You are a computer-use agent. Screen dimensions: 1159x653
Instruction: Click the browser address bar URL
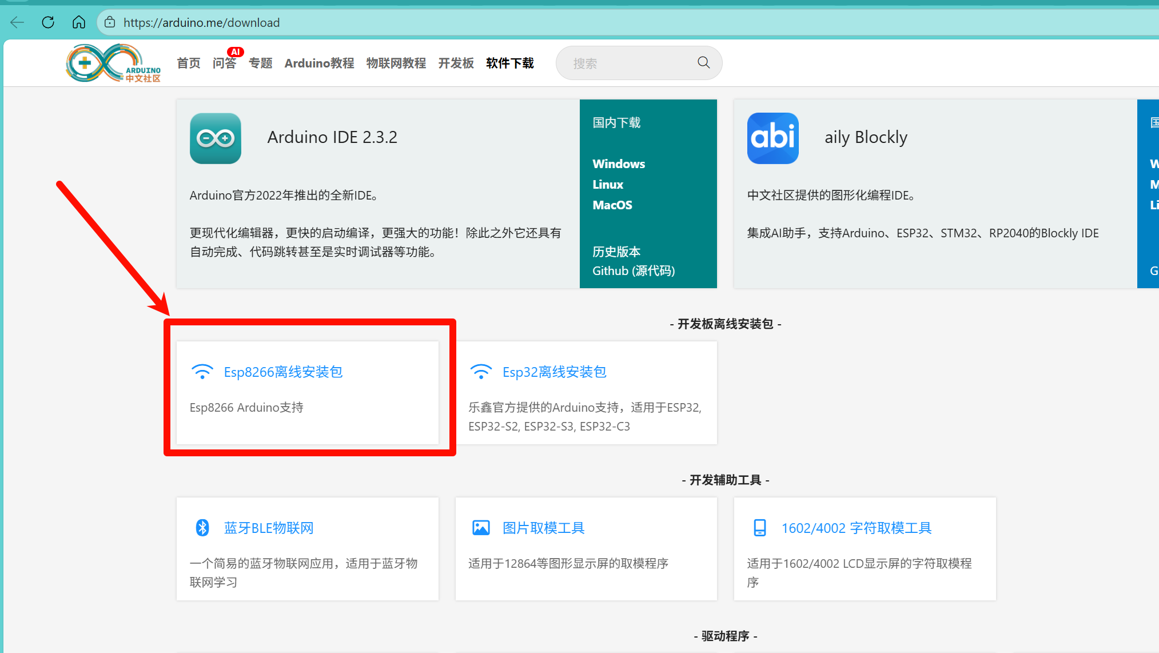pos(201,22)
